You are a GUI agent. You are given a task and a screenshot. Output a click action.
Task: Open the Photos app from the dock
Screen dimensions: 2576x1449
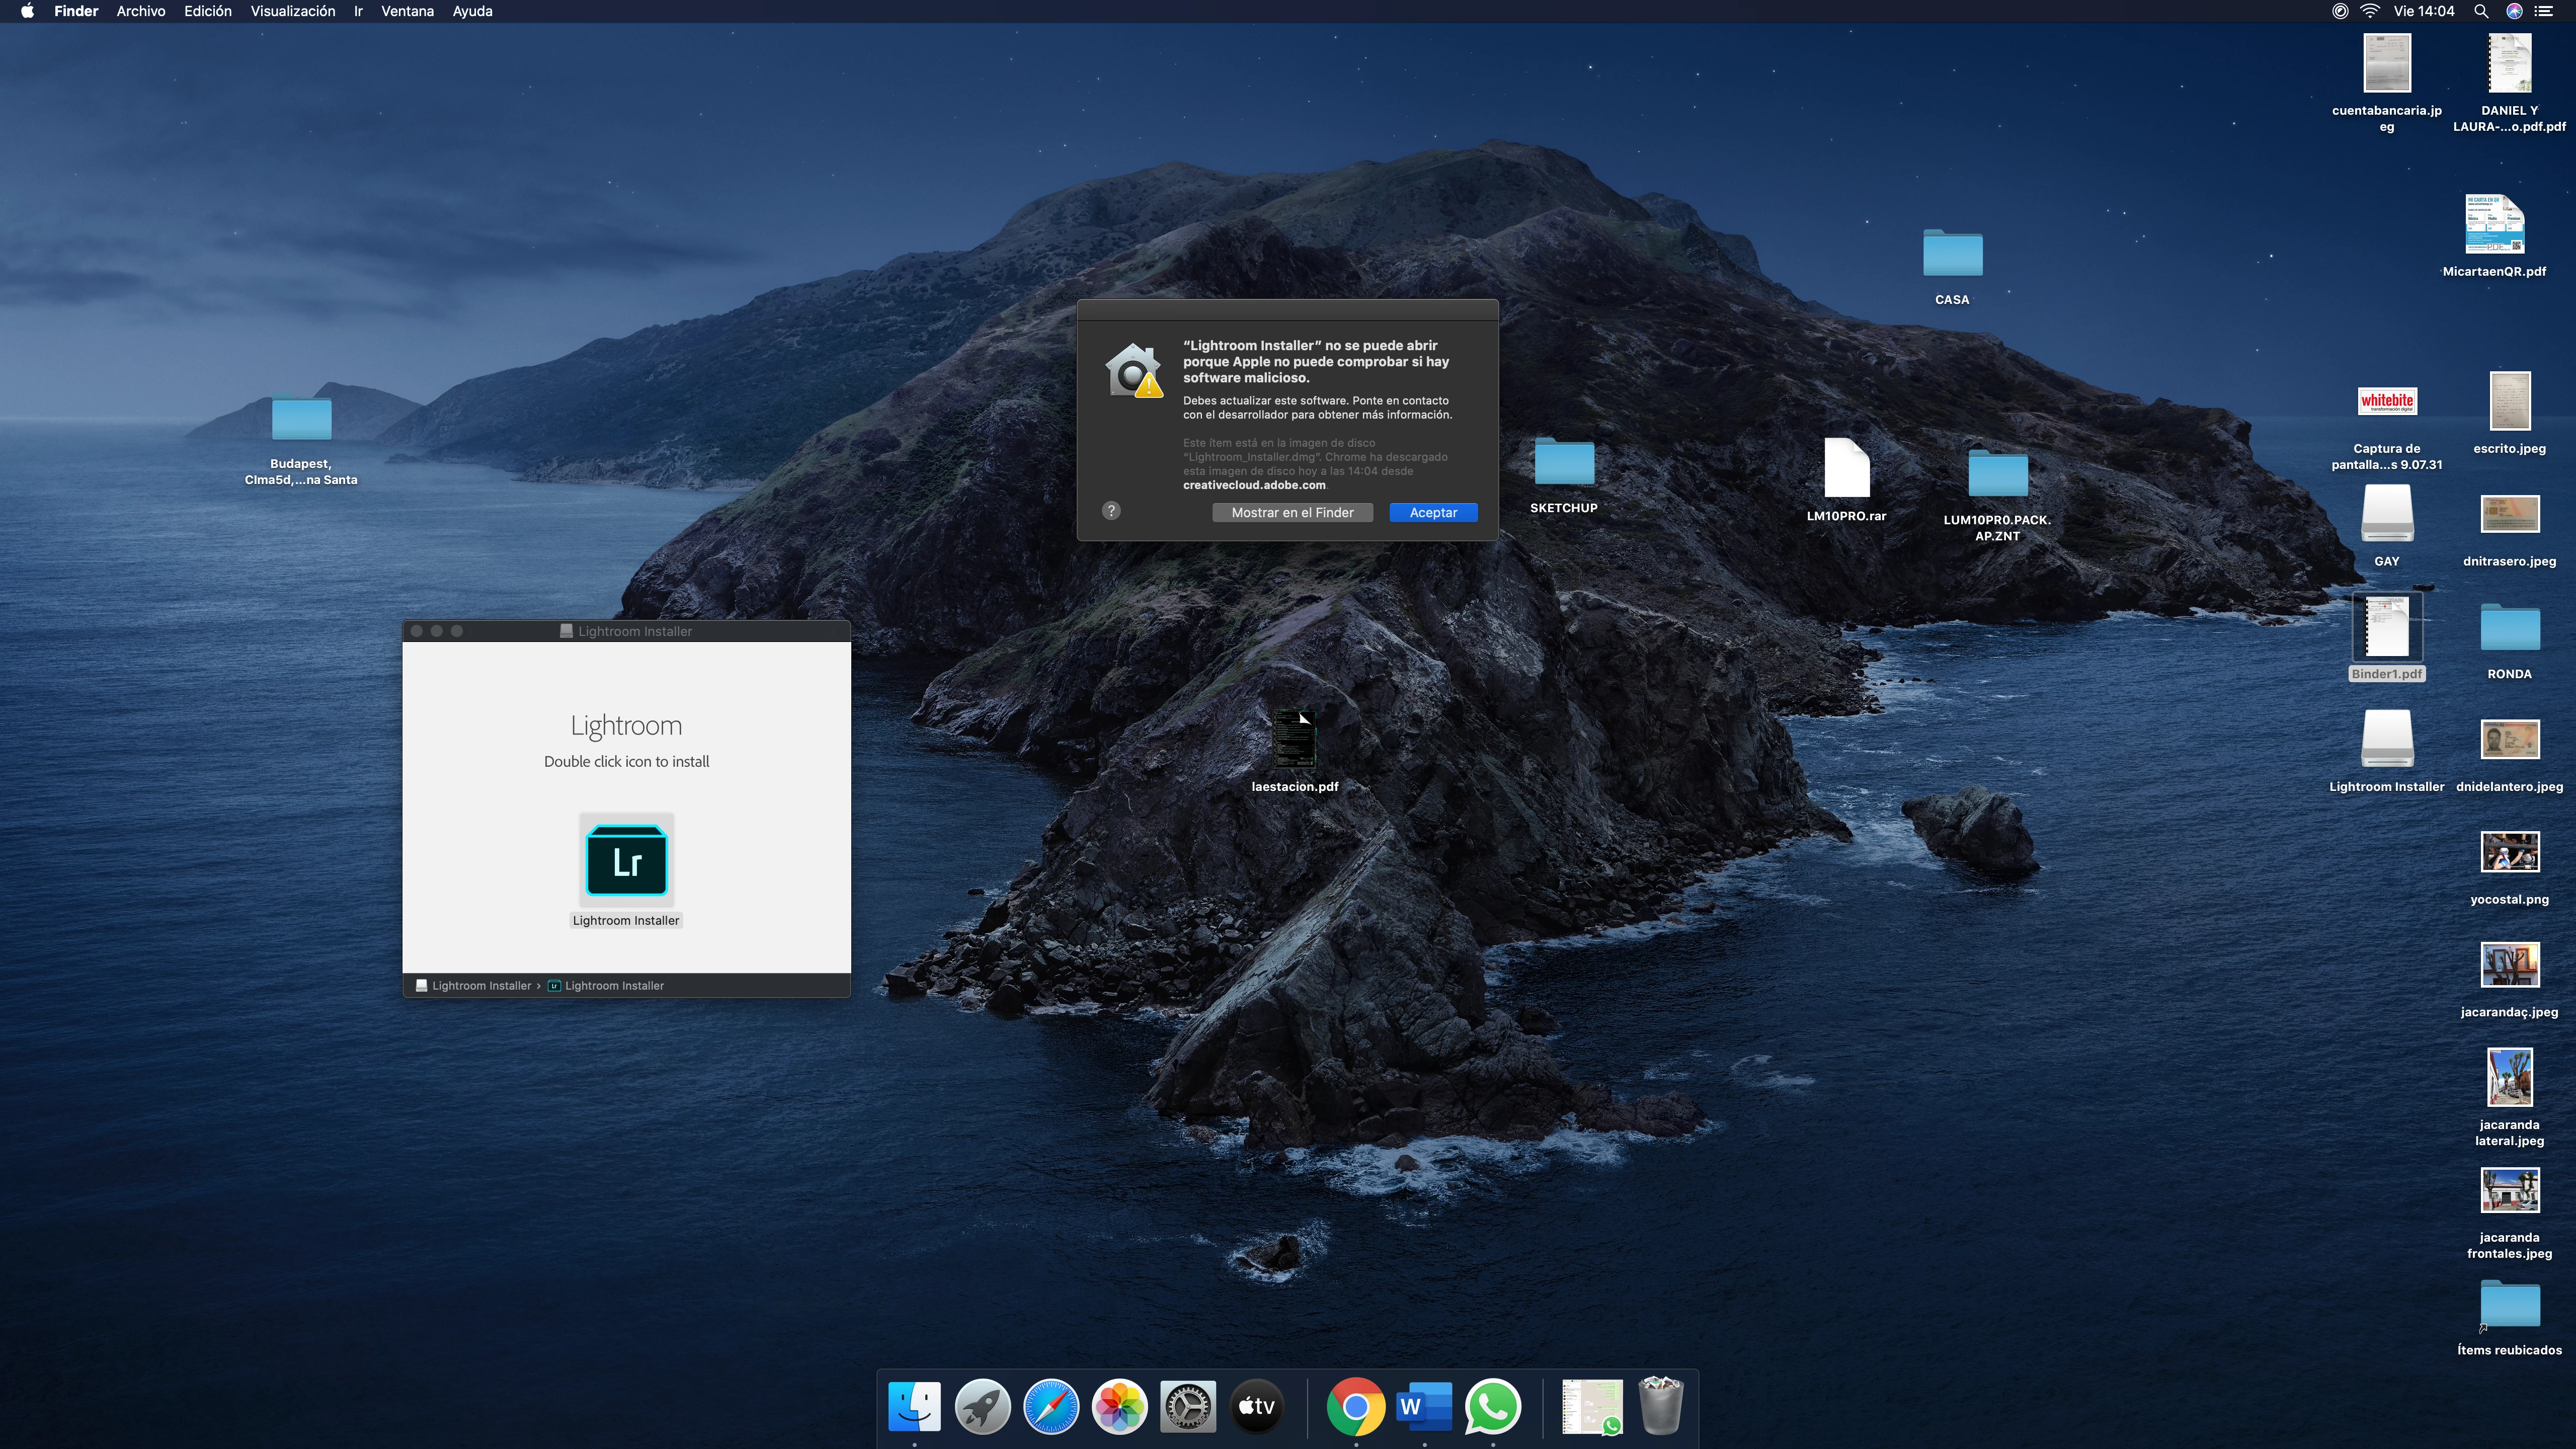tap(1119, 1406)
